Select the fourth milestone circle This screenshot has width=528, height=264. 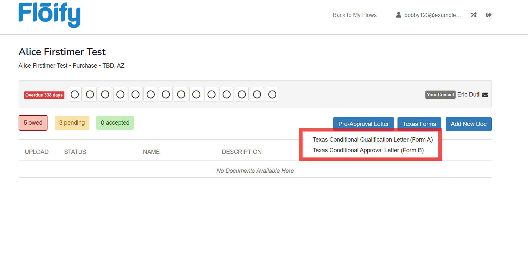coord(120,95)
